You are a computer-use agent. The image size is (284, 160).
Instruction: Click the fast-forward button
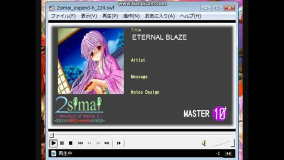[x=98, y=143]
